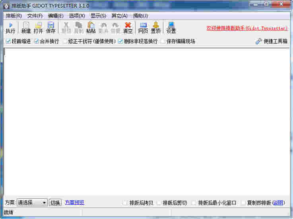Pin the window on top with 置顶
The width and height of the screenshot is (293, 219).
156,28
